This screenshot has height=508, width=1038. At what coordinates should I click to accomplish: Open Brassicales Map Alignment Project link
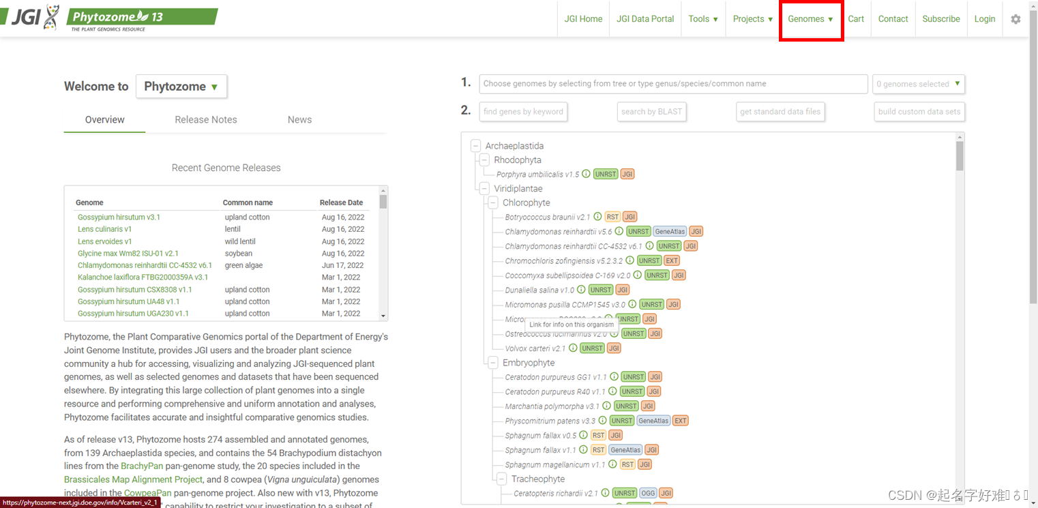(x=133, y=479)
